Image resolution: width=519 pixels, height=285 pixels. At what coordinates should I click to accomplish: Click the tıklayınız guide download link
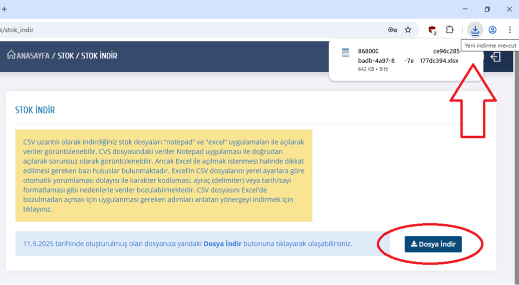point(37,209)
